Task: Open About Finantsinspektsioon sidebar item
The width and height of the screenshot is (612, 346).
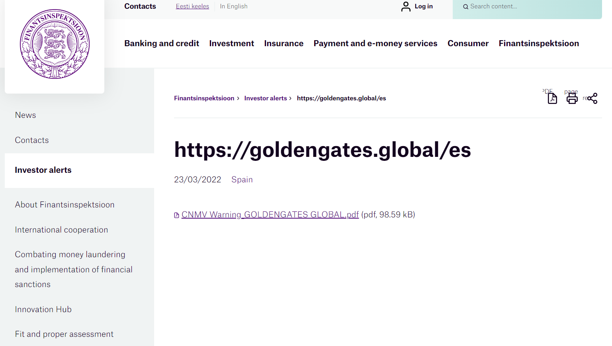Action: (x=65, y=205)
